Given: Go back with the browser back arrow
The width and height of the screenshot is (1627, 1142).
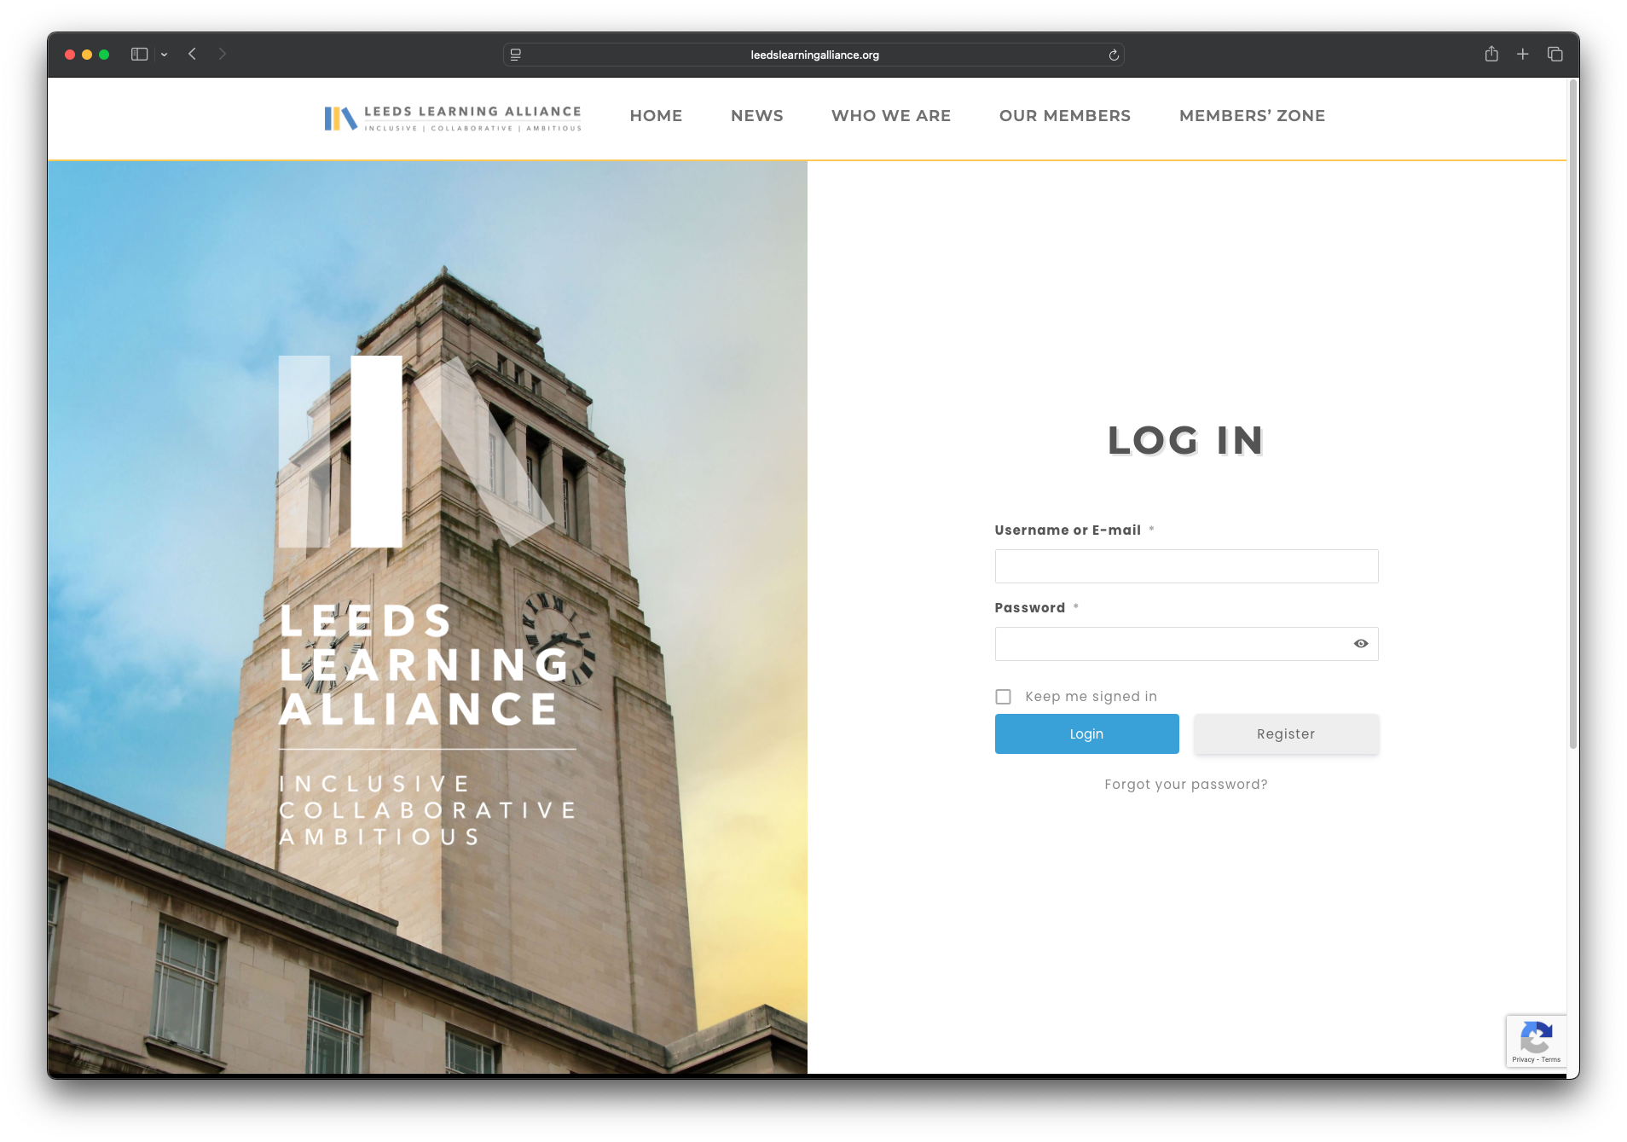Looking at the screenshot, I should (x=193, y=54).
